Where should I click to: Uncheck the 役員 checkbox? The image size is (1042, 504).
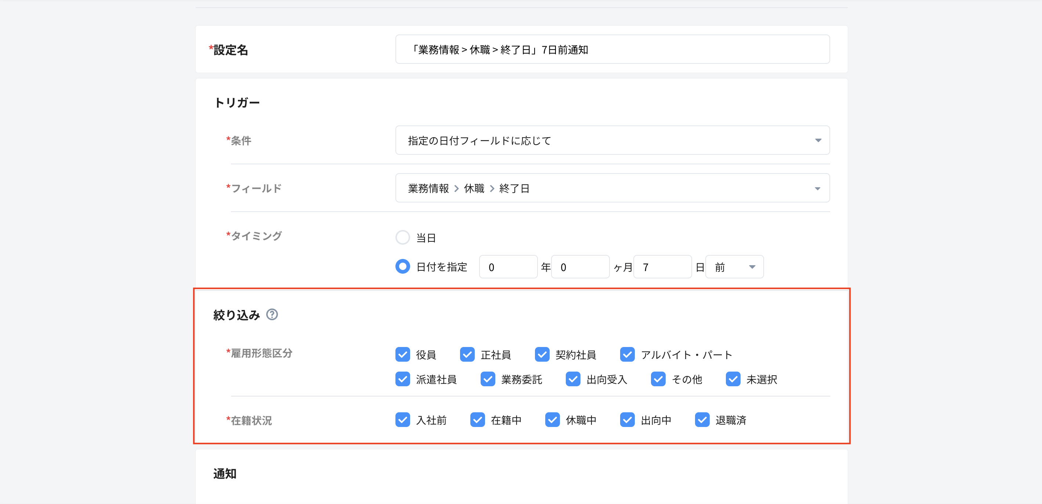tap(402, 354)
